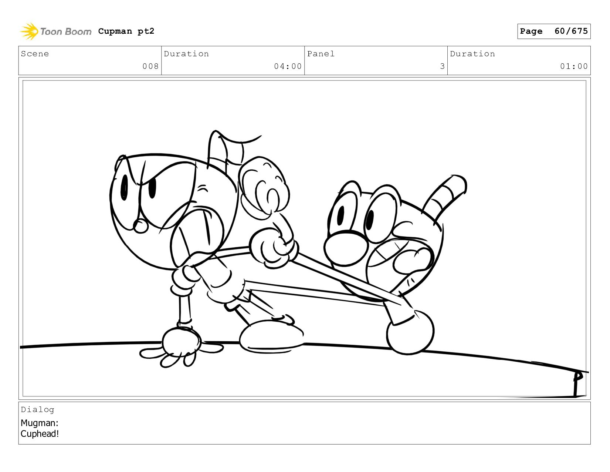610x472 pixels.
Task: Click the Panel number '3'
Action: (442, 66)
